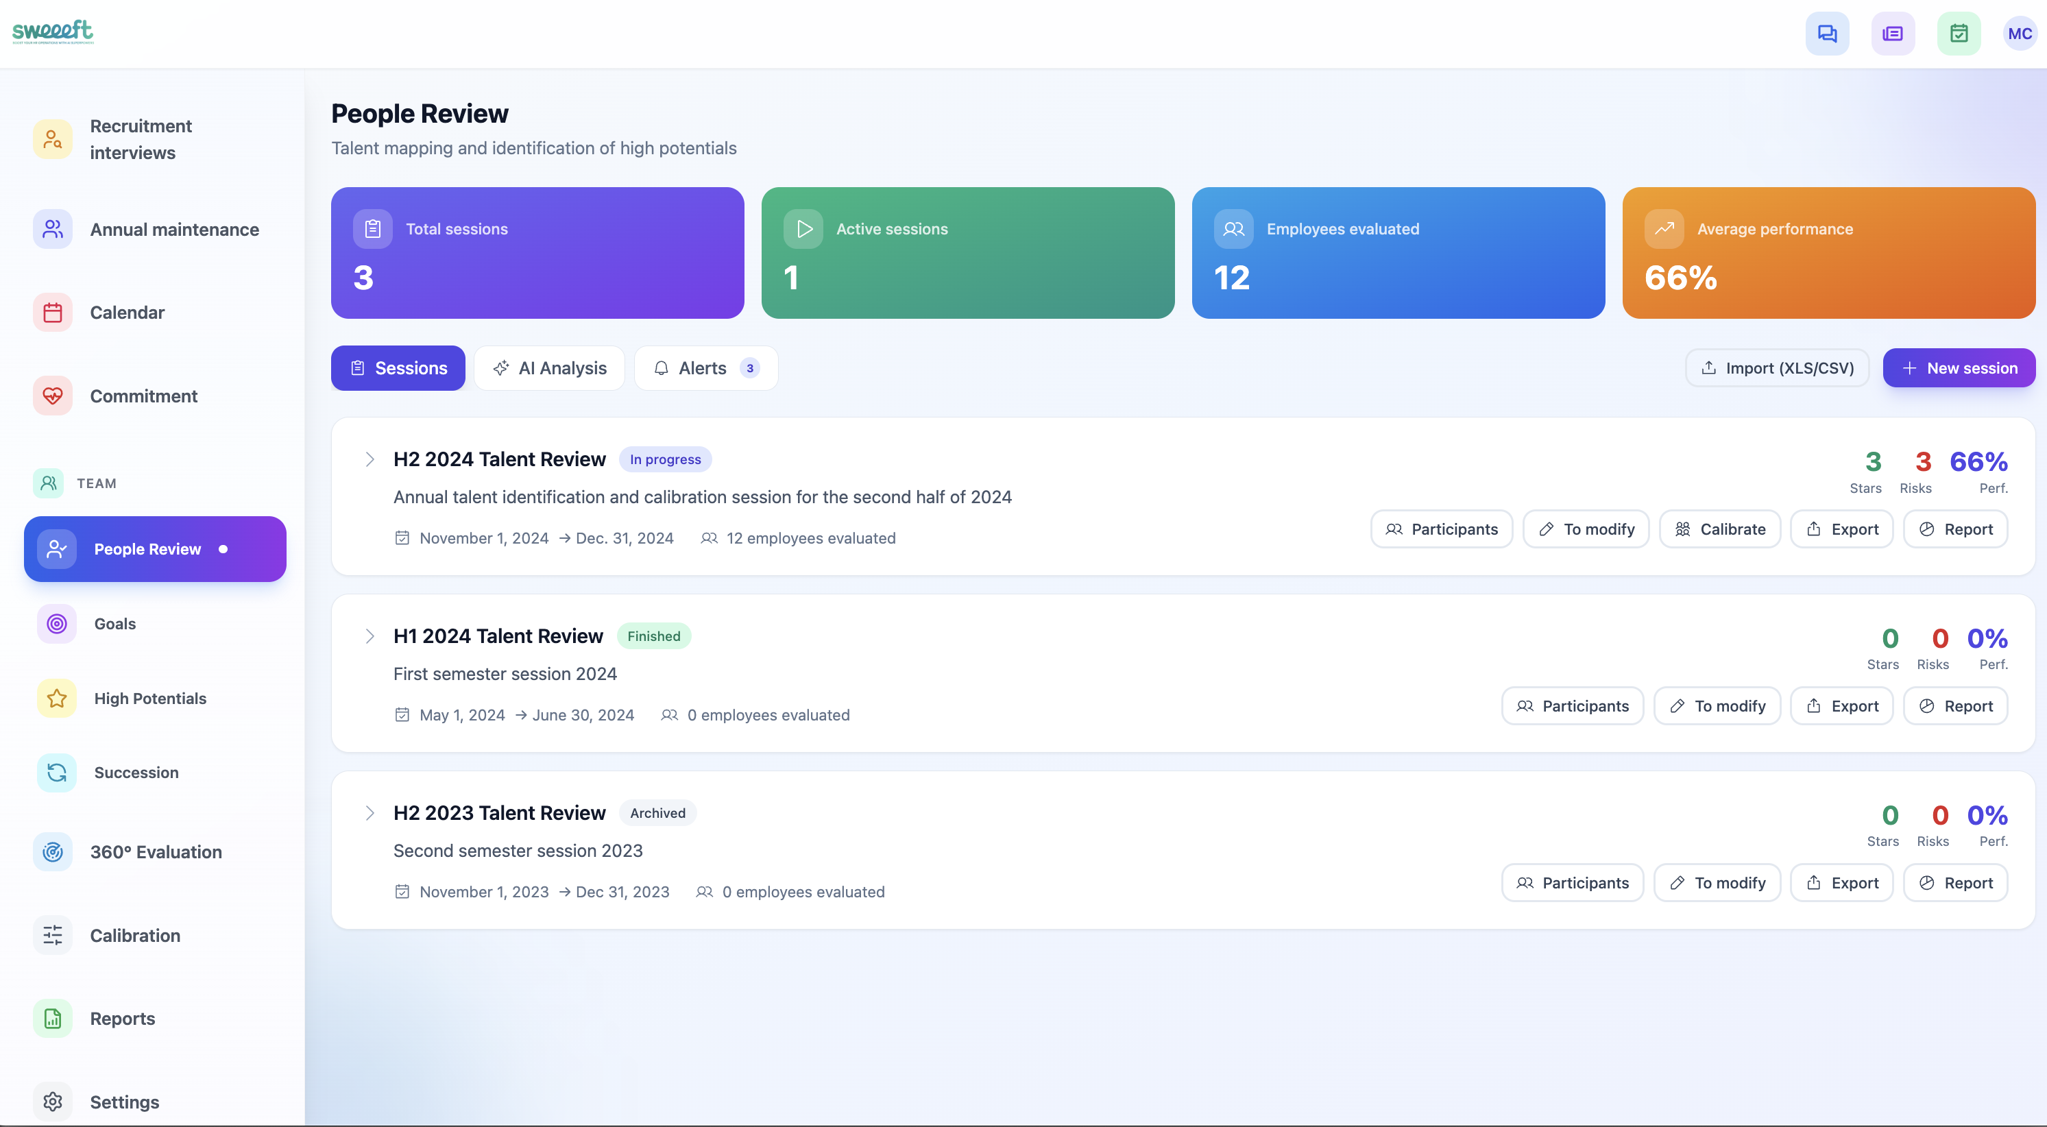The image size is (2047, 1127).
Task: Open the calendar tasks icon in top bar
Action: [x=1958, y=34]
